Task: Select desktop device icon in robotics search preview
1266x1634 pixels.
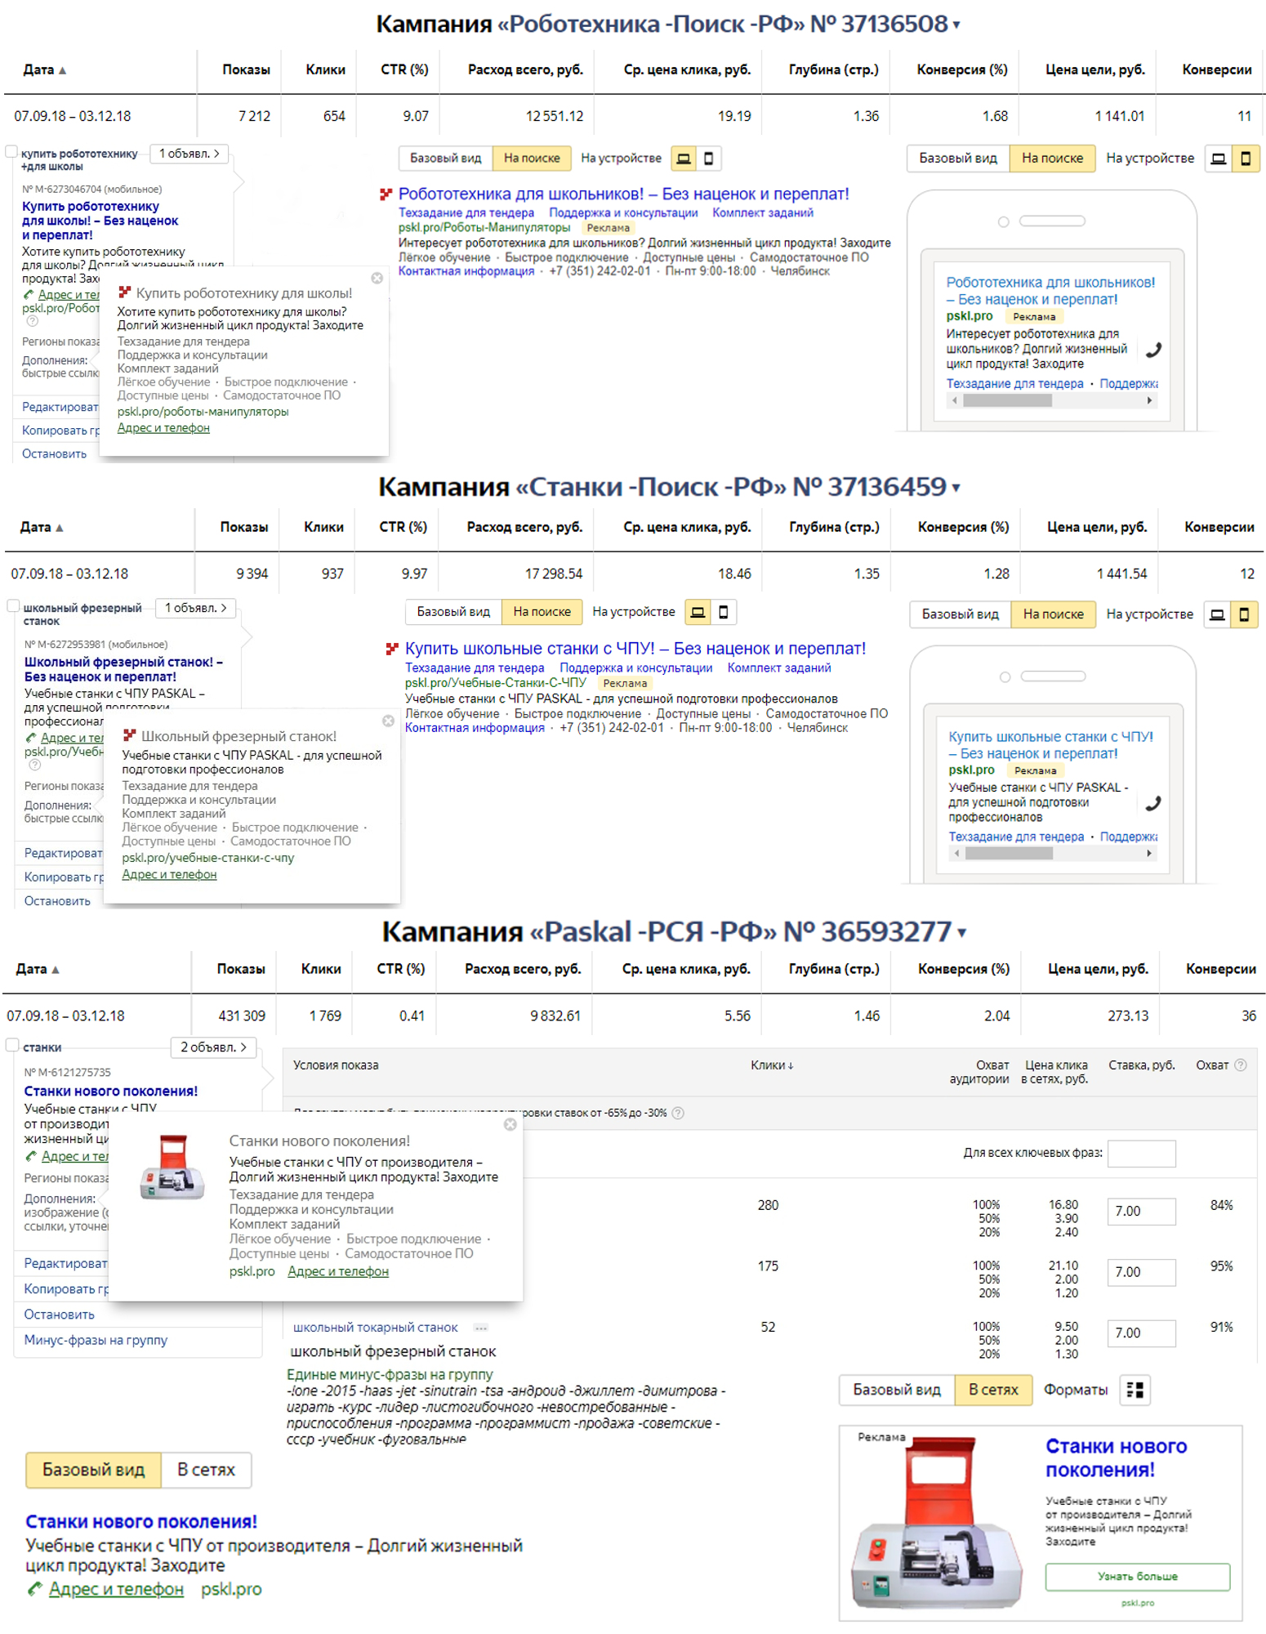Action: coord(684,158)
